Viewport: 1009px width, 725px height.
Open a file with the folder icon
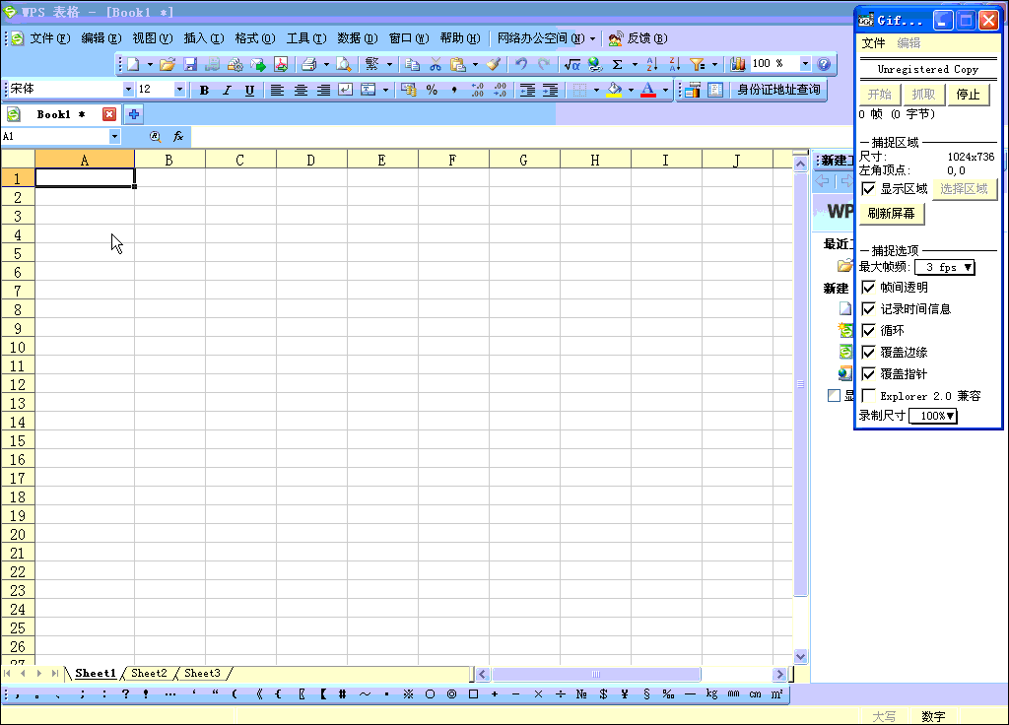tap(168, 64)
